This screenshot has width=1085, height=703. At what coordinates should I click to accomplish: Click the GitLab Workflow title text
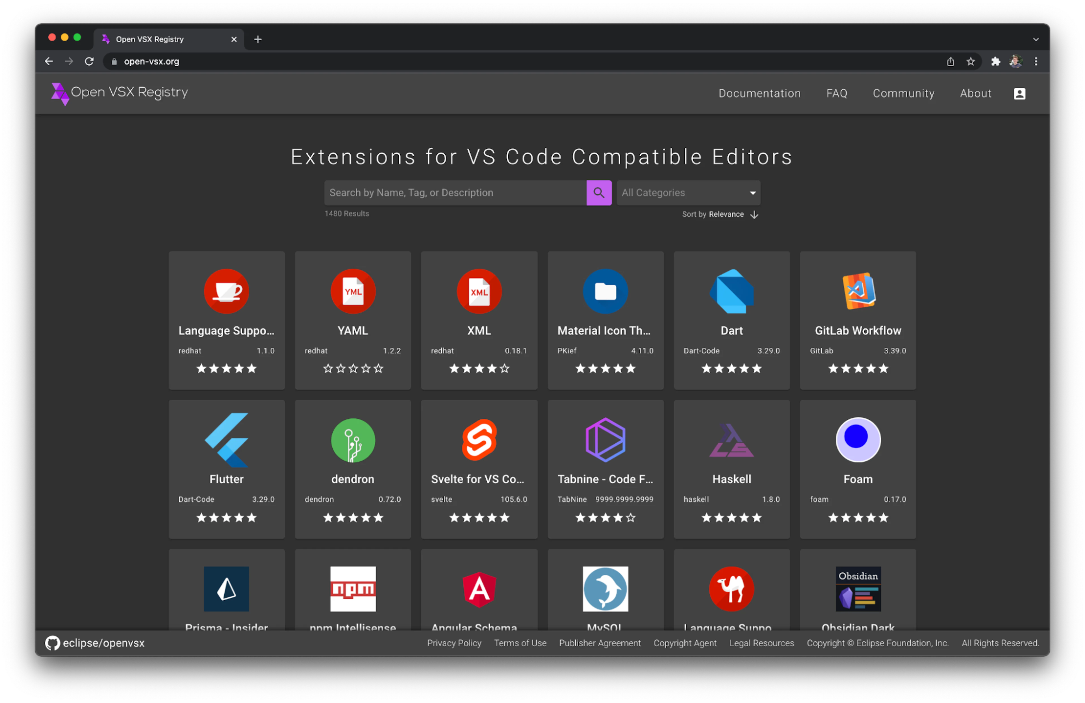click(x=858, y=330)
